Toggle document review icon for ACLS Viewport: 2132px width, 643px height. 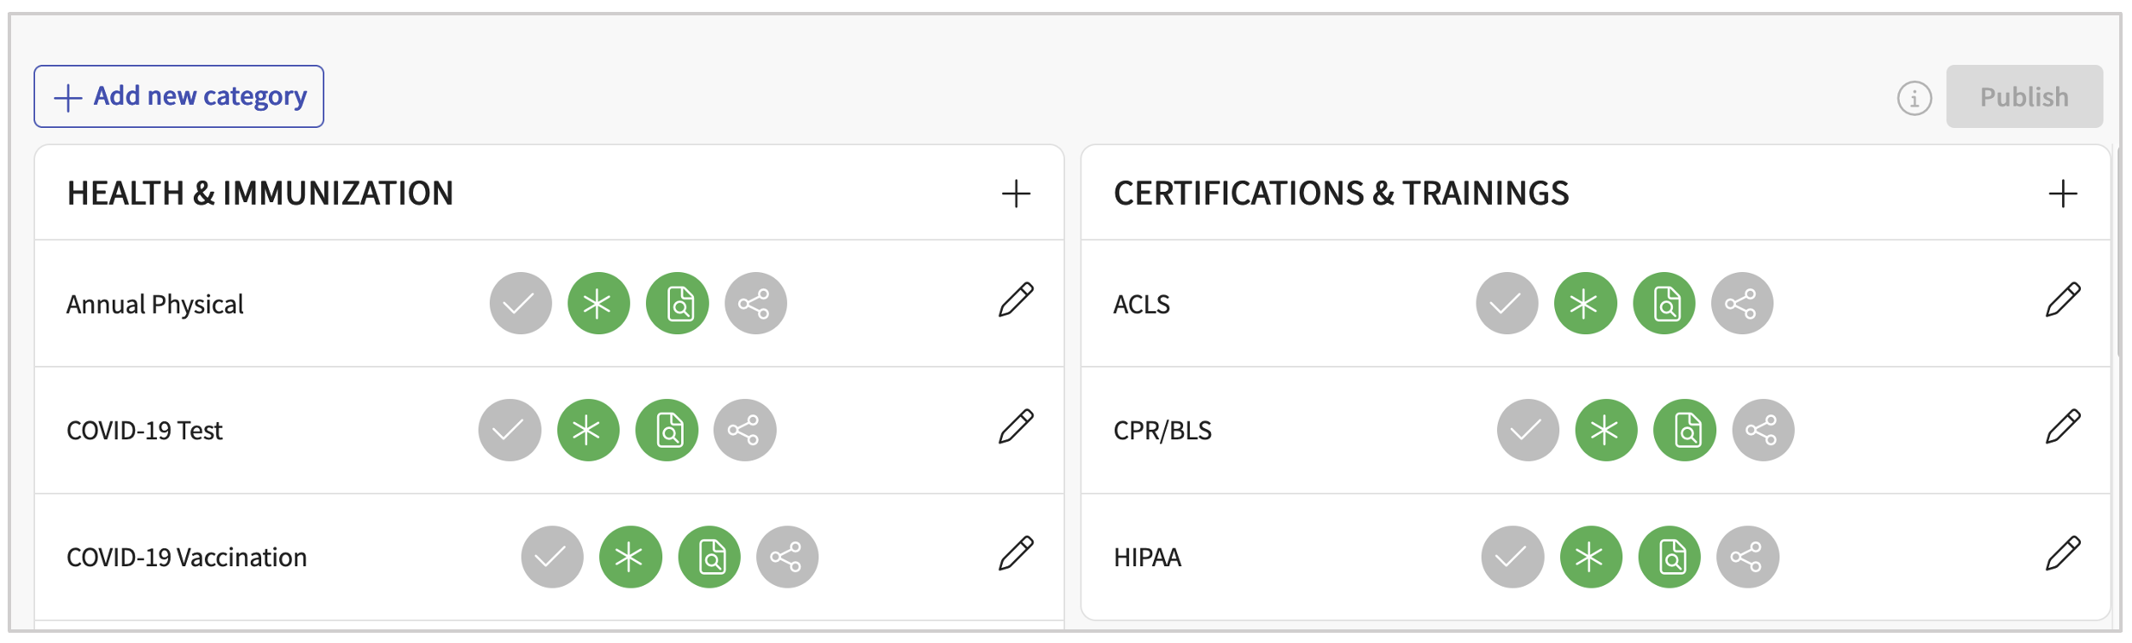tap(1663, 304)
